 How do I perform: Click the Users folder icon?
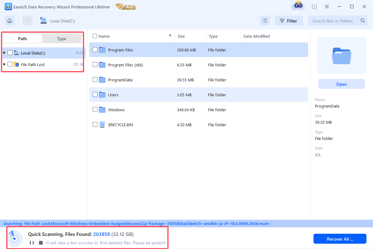(102, 95)
